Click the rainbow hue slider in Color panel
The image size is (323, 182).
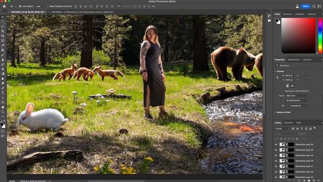coord(320,36)
